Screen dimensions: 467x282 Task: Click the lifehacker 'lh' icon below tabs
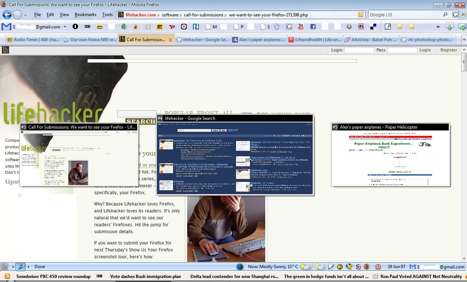(5, 50)
